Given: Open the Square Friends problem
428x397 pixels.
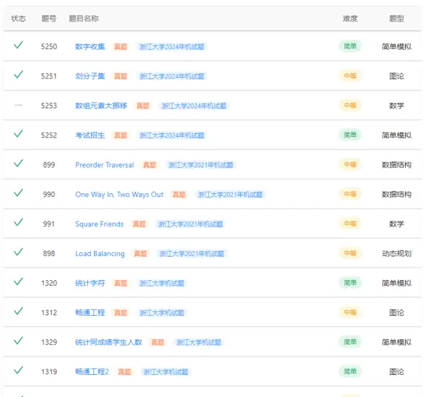Looking at the screenshot, I should pos(99,224).
